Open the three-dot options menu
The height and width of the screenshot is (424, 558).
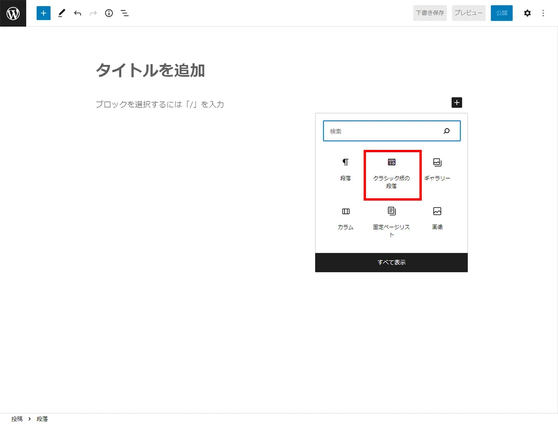click(x=543, y=13)
